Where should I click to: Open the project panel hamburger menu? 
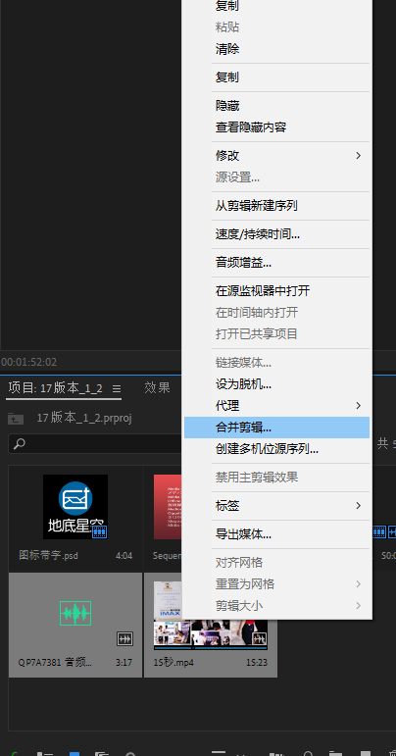pyautogui.click(x=117, y=388)
